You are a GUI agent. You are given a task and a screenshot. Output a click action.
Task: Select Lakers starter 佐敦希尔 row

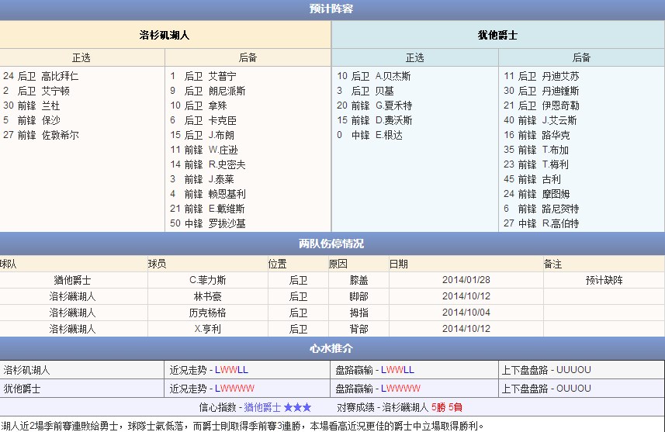tap(40, 135)
